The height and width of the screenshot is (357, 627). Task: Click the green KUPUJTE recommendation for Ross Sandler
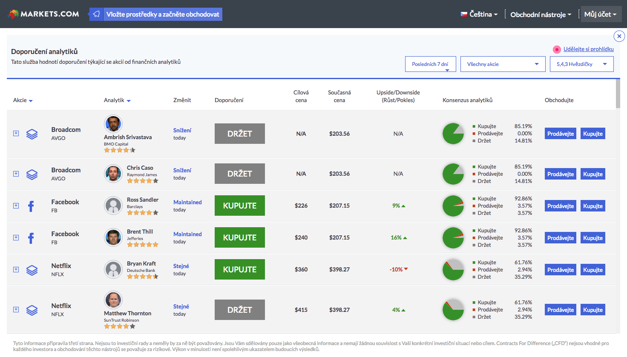click(240, 206)
